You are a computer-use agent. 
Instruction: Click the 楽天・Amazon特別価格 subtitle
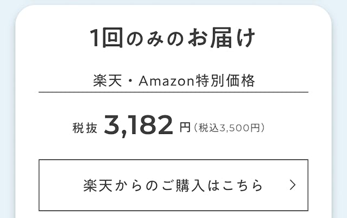click(x=173, y=81)
